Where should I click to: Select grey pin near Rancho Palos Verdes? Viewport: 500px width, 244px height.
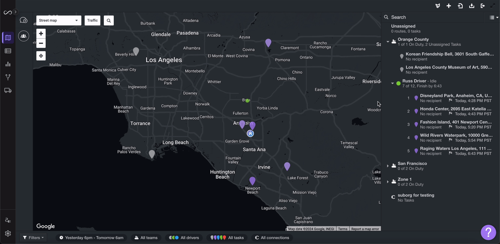coord(152,154)
